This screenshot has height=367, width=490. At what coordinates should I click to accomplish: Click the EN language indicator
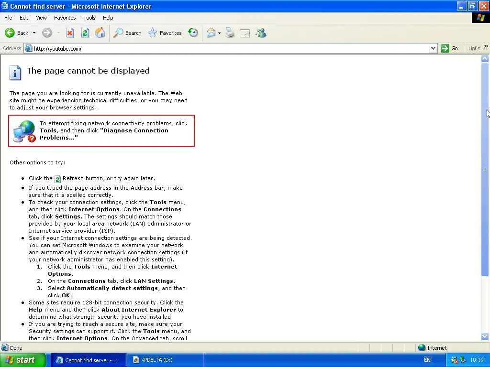coord(427,360)
